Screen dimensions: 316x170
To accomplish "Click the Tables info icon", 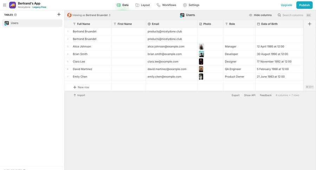I will point(15,15).
